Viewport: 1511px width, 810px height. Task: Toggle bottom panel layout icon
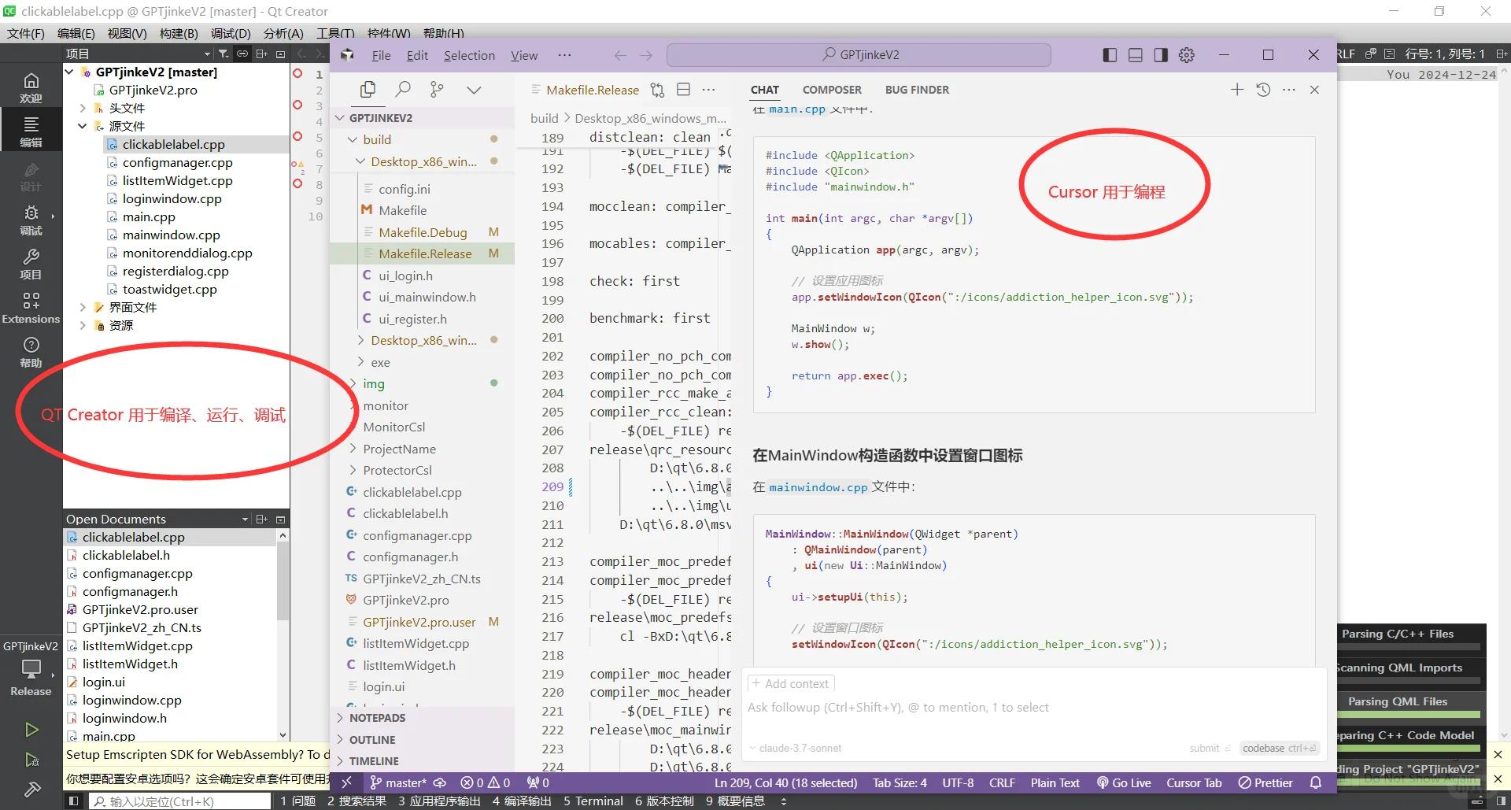tap(1136, 55)
